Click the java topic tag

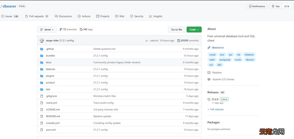point(222,55)
